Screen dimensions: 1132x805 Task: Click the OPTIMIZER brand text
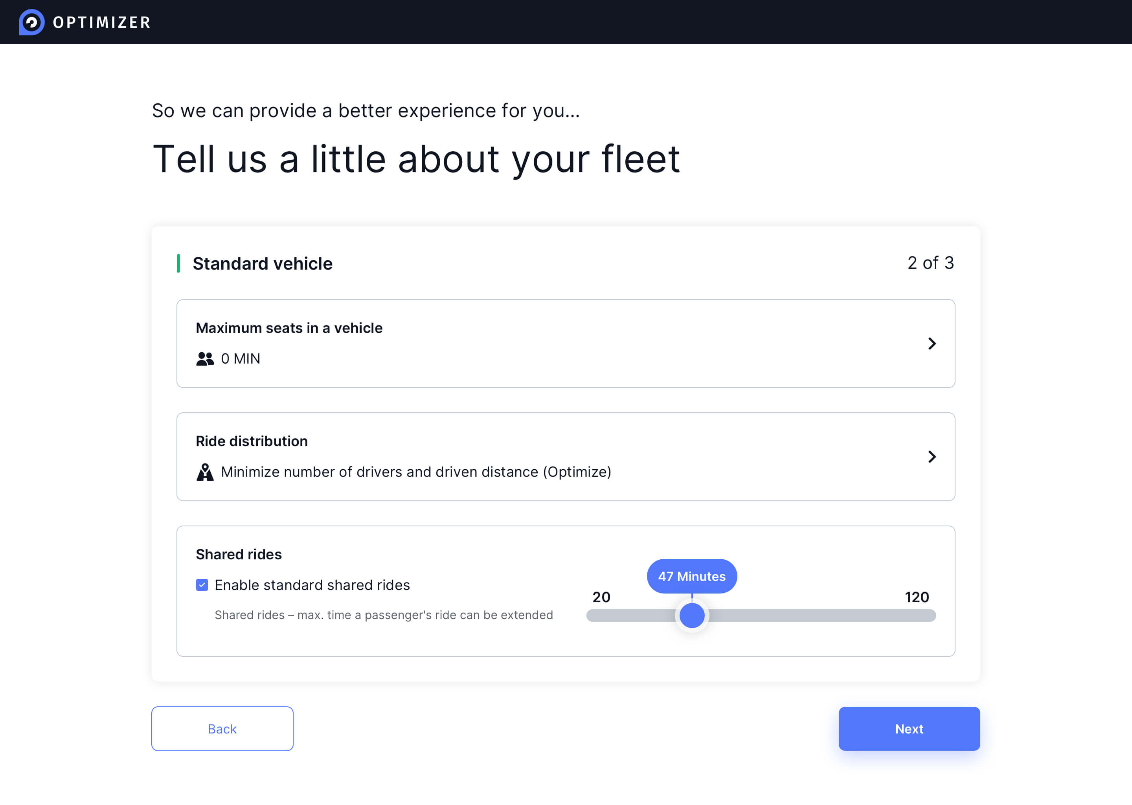coord(101,22)
